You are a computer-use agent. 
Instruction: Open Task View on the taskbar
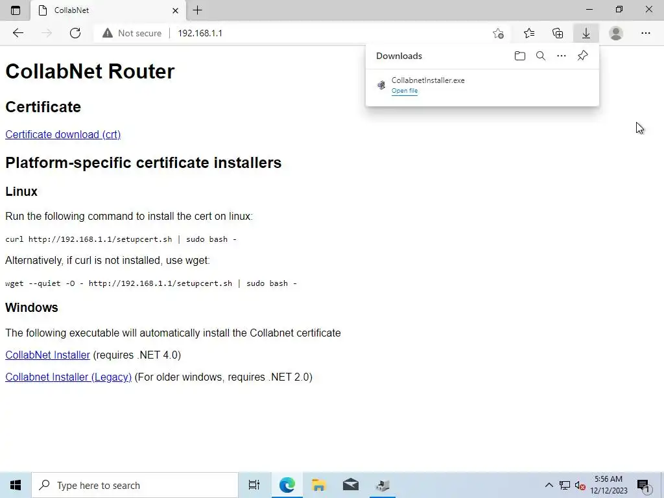click(x=254, y=485)
